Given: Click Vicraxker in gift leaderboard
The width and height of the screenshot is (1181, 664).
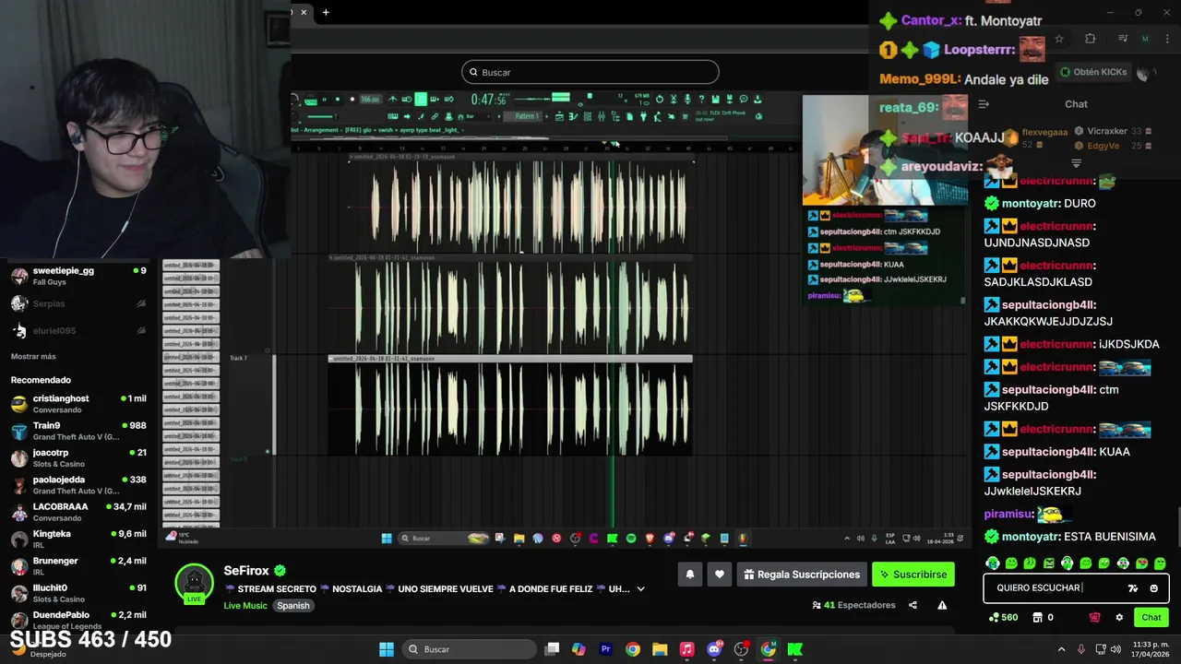Looking at the screenshot, I should 1107,132.
